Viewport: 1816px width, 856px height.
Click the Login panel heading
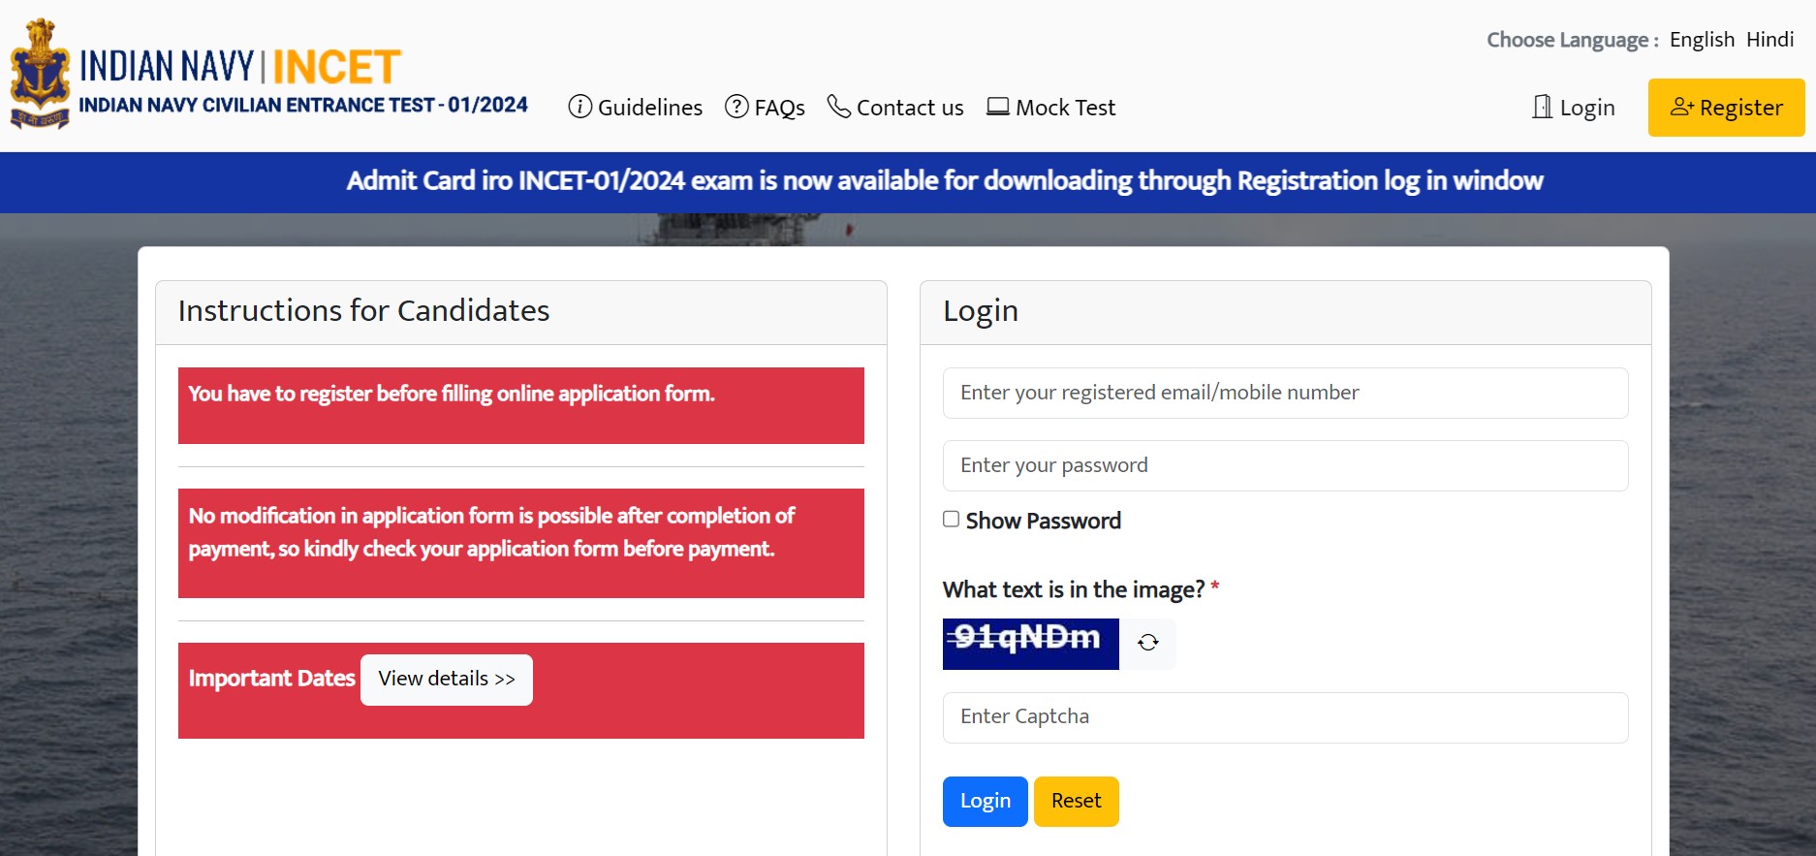(x=981, y=310)
